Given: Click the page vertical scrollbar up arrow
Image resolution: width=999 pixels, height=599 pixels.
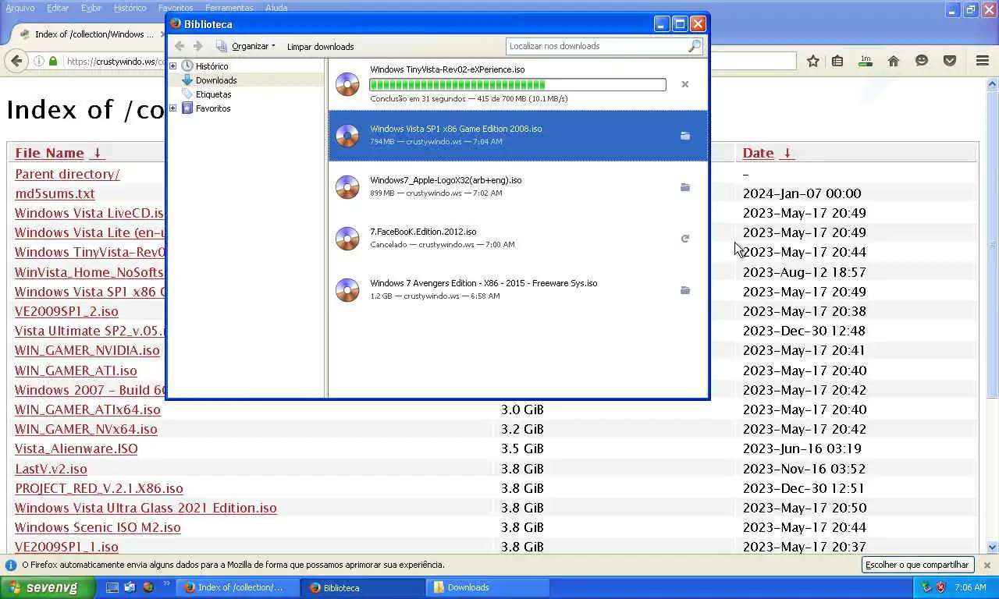Looking at the screenshot, I should point(993,83).
